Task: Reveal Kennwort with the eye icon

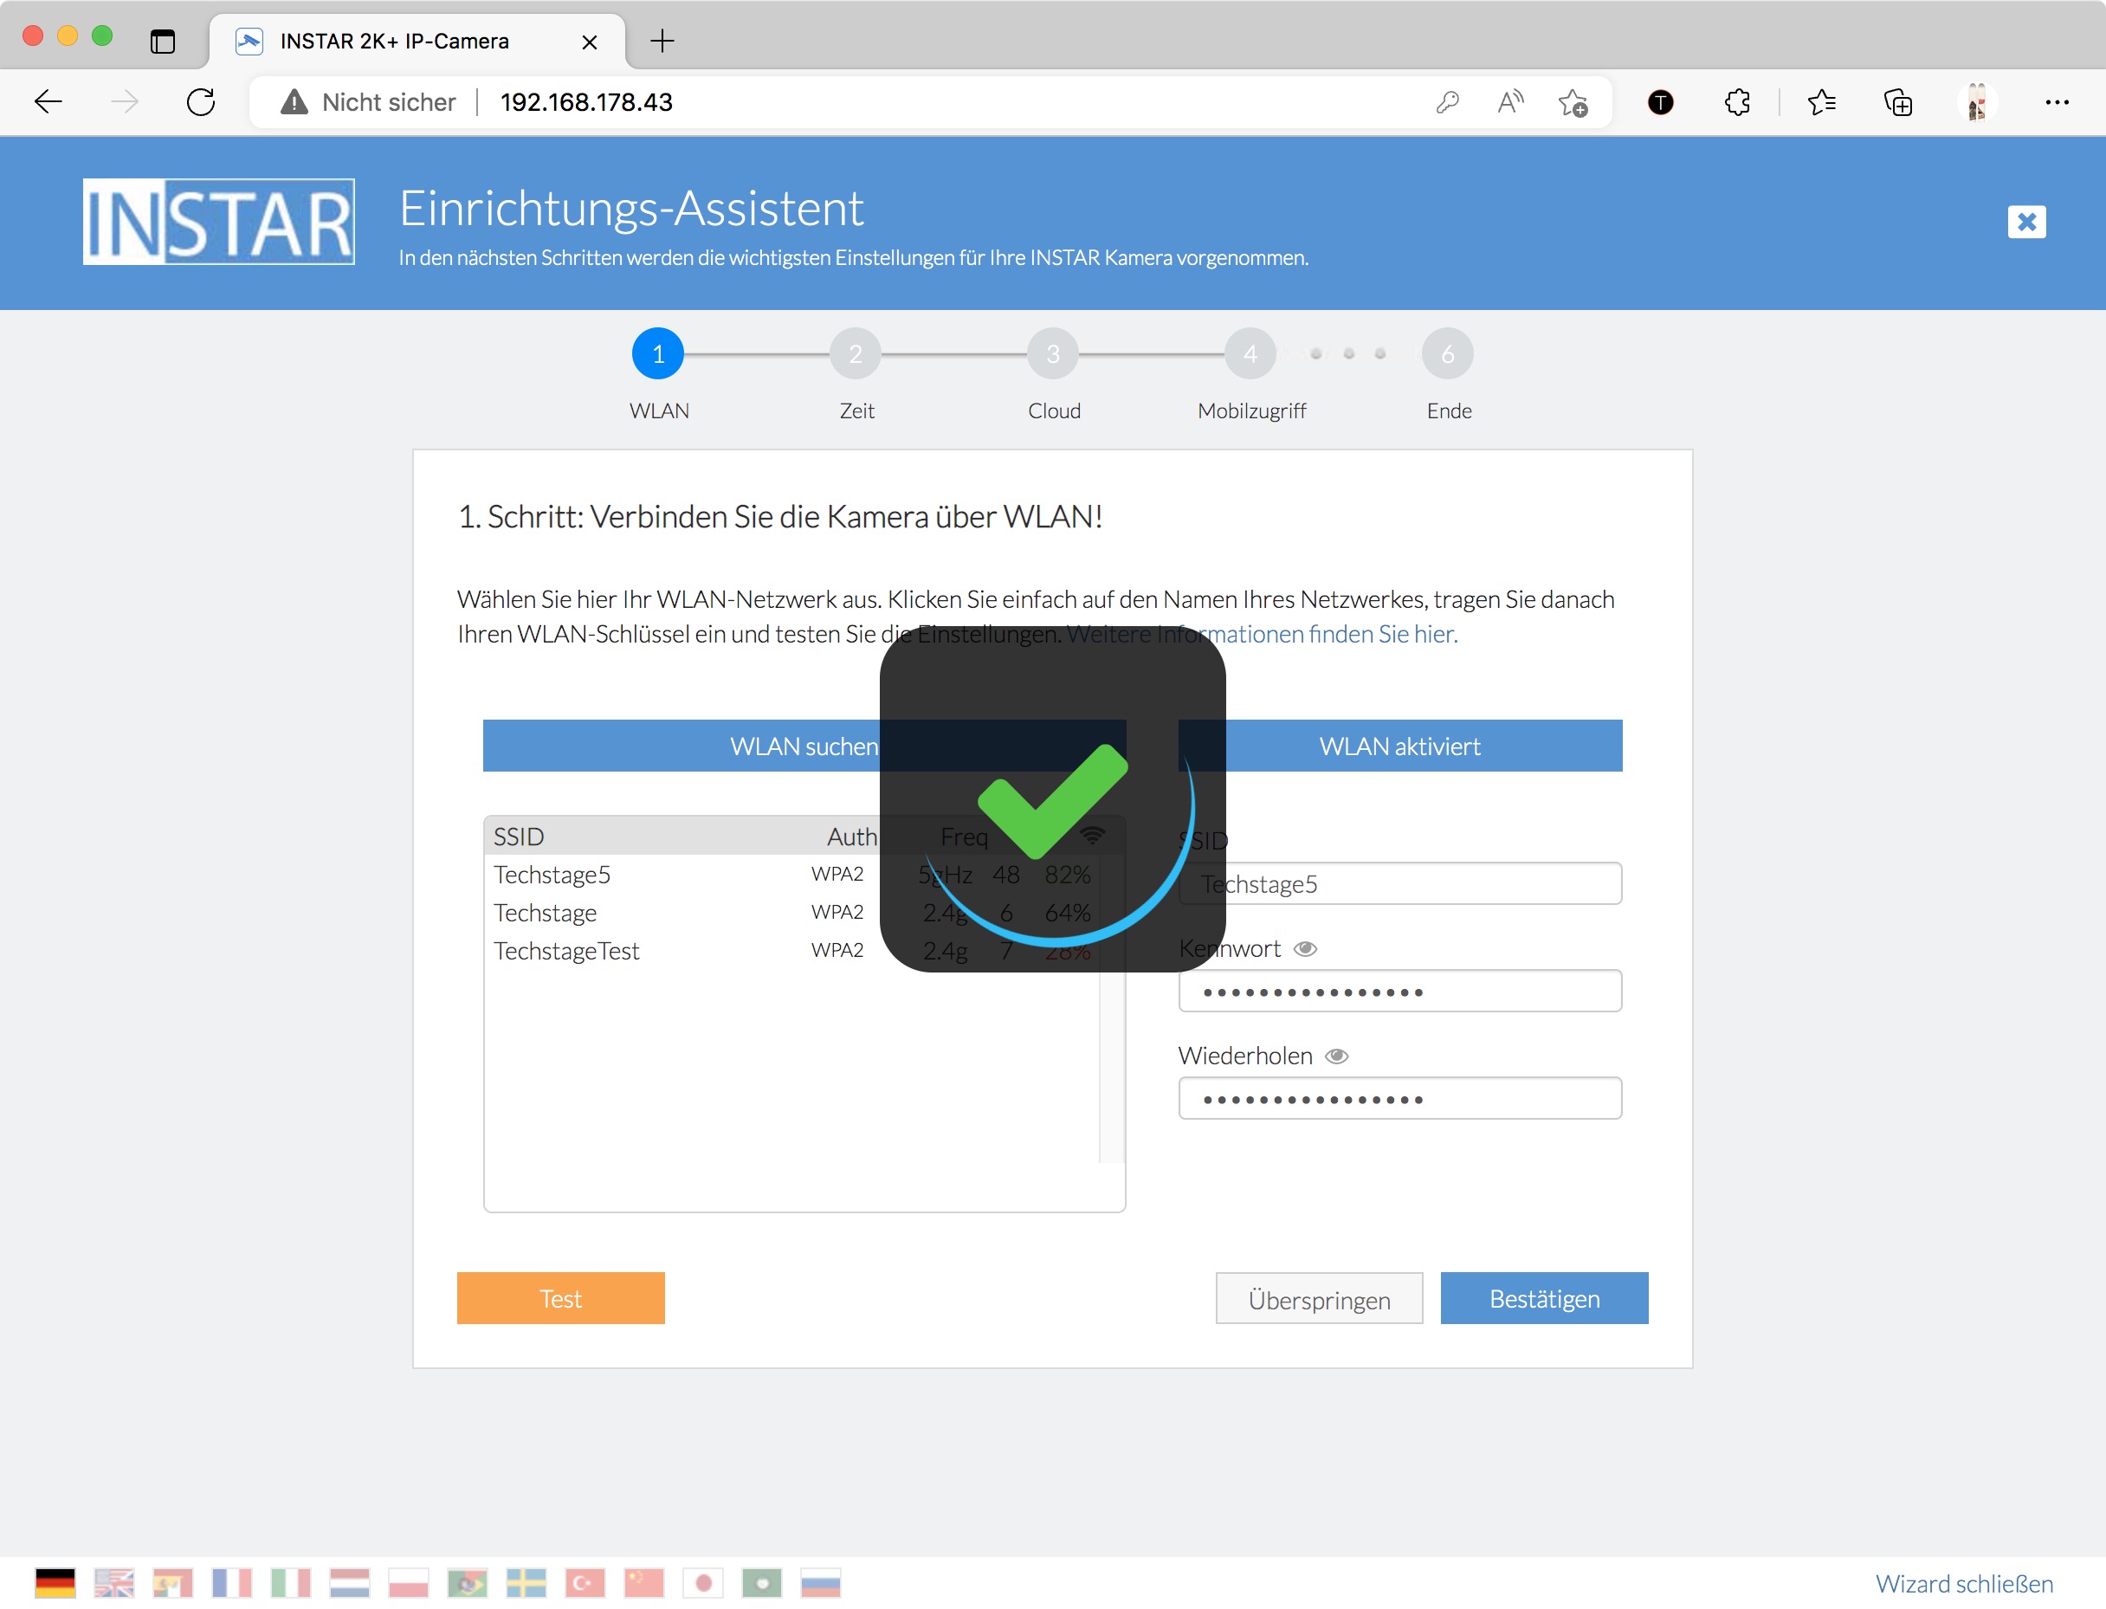Action: (1305, 948)
